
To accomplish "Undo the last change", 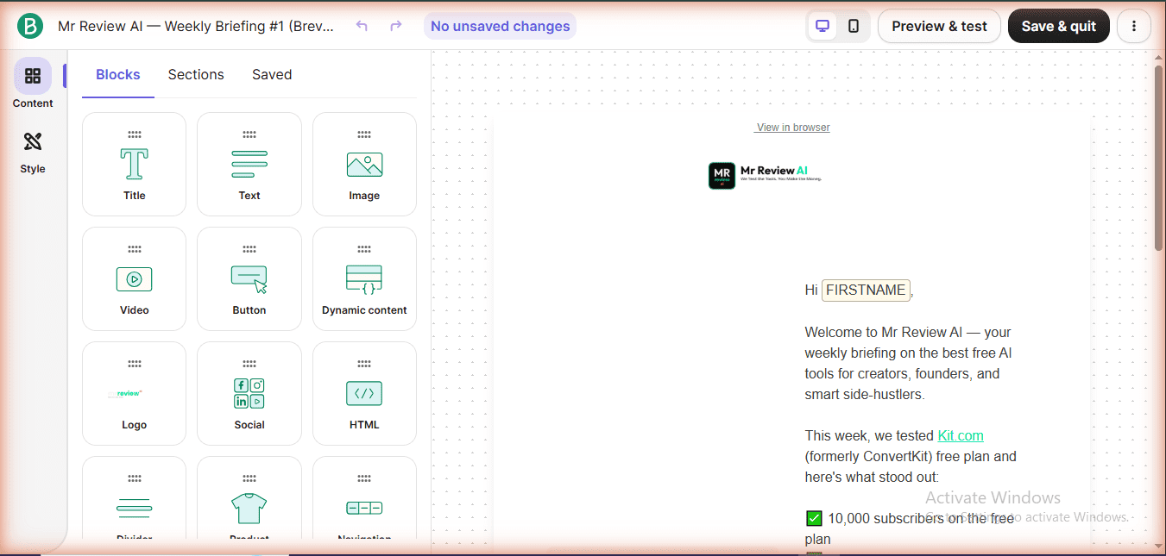I will (x=362, y=26).
